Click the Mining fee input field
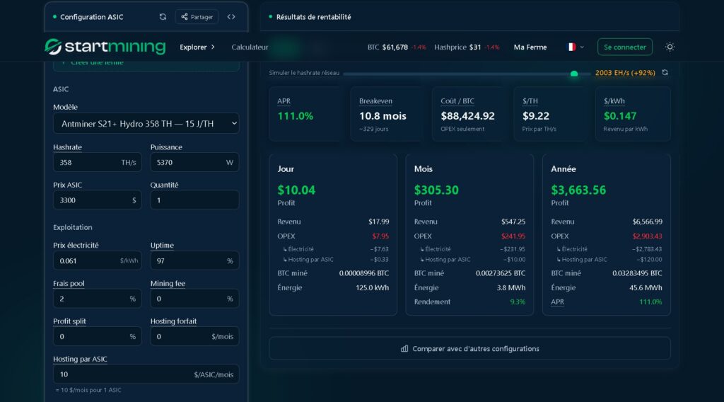The height and width of the screenshot is (402, 724). [194, 299]
